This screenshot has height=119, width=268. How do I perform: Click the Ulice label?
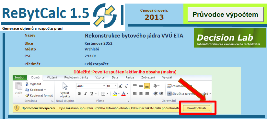pyautogui.click(x=29, y=43)
